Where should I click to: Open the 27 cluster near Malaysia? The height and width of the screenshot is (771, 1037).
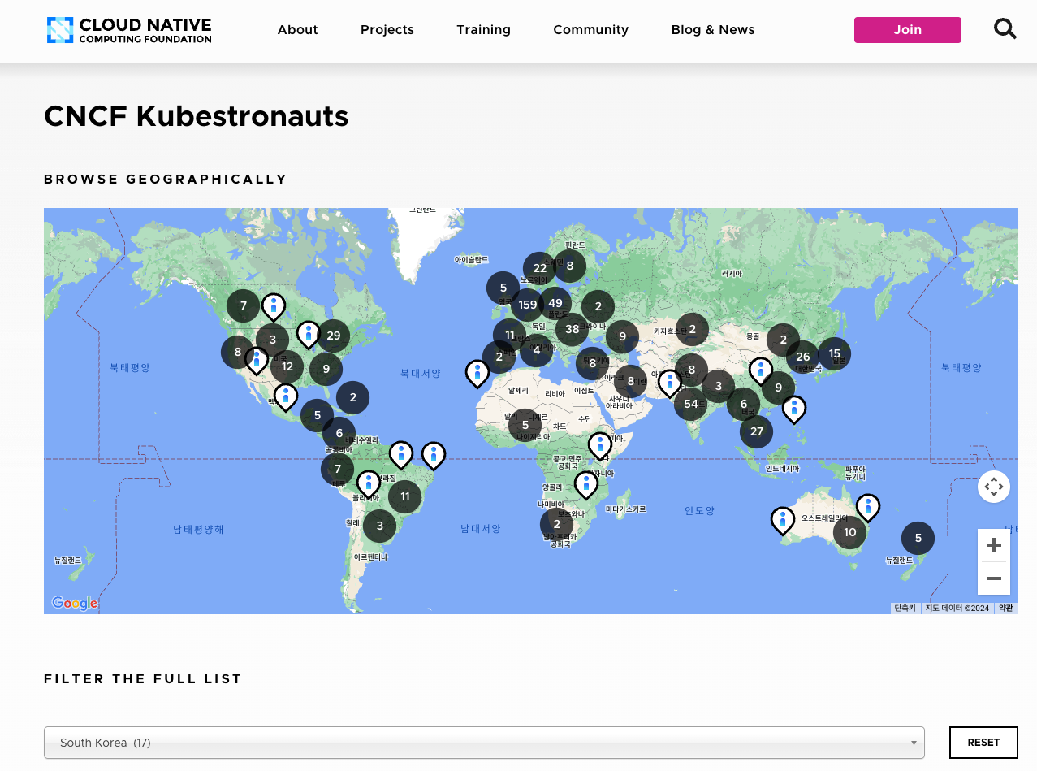pyautogui.click(x=757, y=431)
